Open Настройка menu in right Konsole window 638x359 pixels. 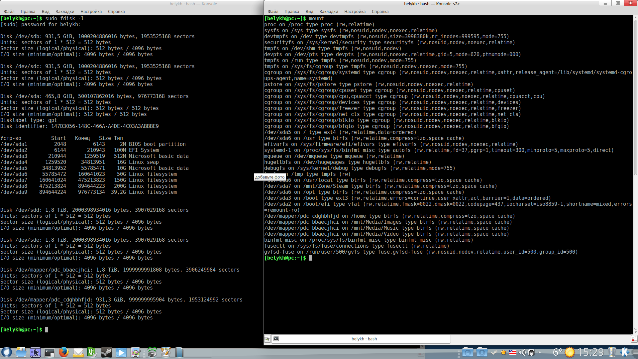pyautogui.click(x=355, y=11)
